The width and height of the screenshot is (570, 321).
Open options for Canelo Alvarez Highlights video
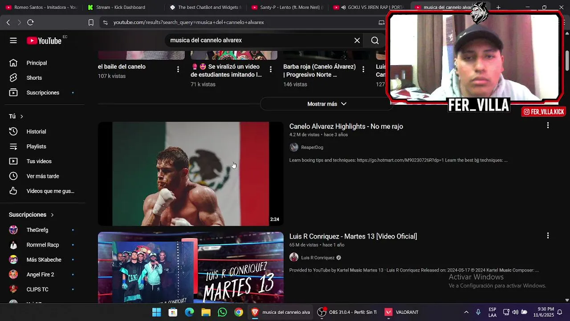coord(548,126)
